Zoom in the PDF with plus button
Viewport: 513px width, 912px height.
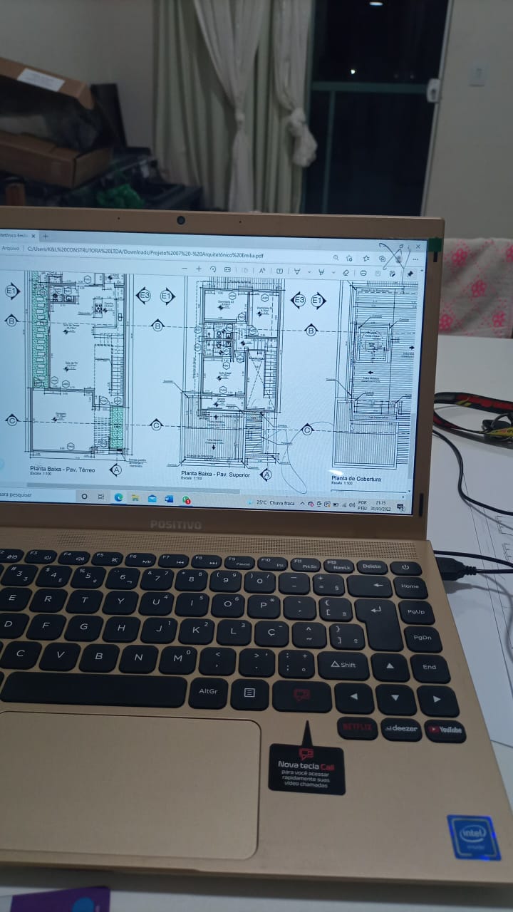199,269
